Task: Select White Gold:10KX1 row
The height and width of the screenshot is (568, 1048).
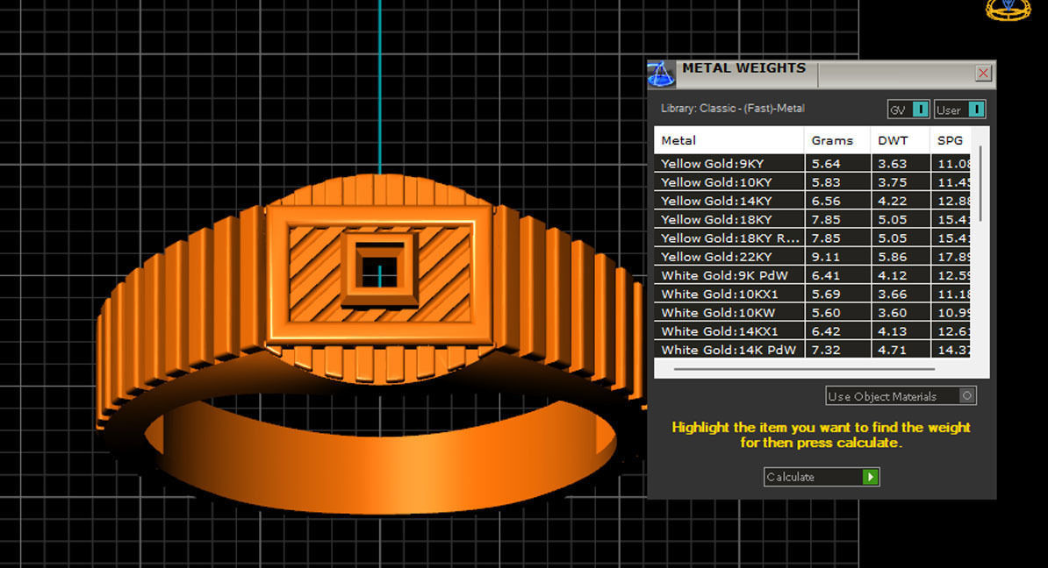Action: tap(812, 295)
